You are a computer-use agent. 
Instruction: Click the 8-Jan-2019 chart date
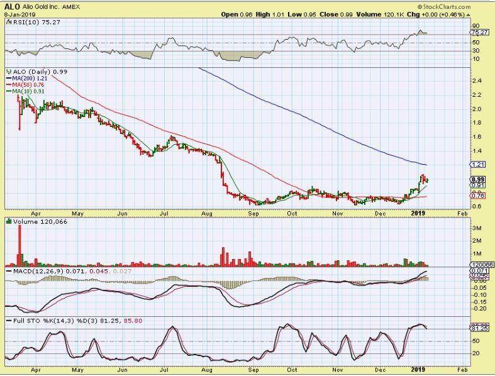19,14
